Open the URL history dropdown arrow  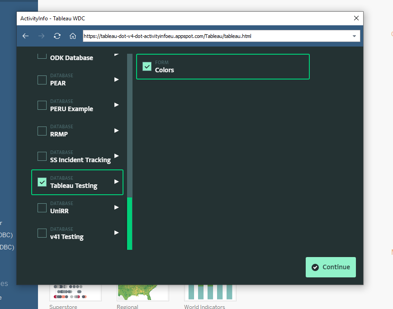tap(354, 36)
